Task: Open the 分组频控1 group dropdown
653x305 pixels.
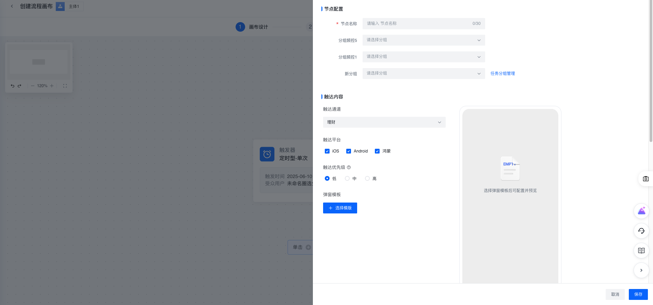Action: pos(424,57)
